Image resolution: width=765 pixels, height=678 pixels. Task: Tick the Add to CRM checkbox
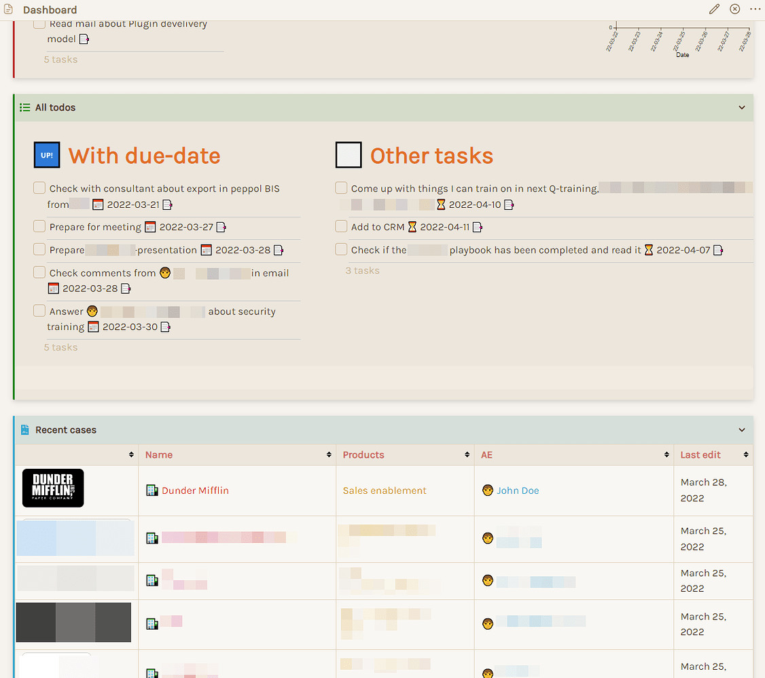click(341, 226)
